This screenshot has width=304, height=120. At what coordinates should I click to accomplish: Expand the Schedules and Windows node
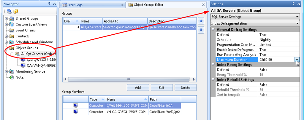(x=7, y=42)
